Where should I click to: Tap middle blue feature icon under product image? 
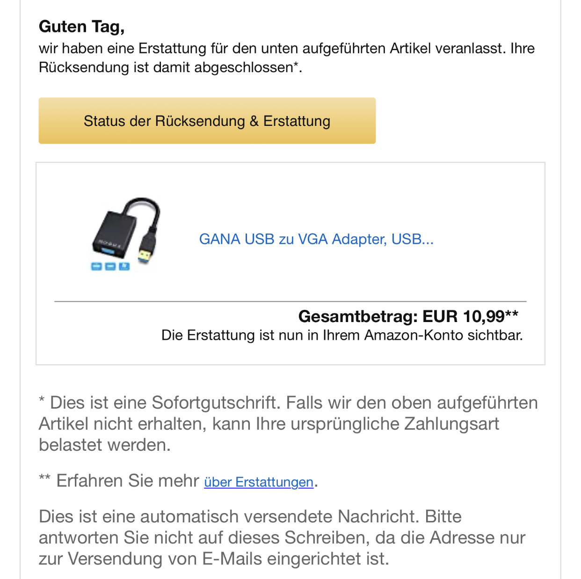[110, 266]
